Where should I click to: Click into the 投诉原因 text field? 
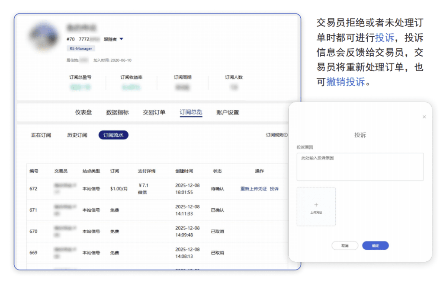pos(360,167)
